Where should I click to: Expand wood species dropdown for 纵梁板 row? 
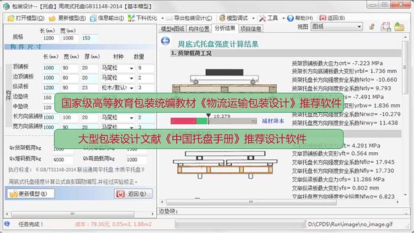(131, 88)
